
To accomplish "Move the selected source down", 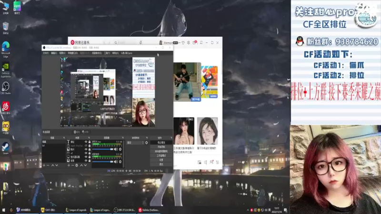I will (85, 165).
